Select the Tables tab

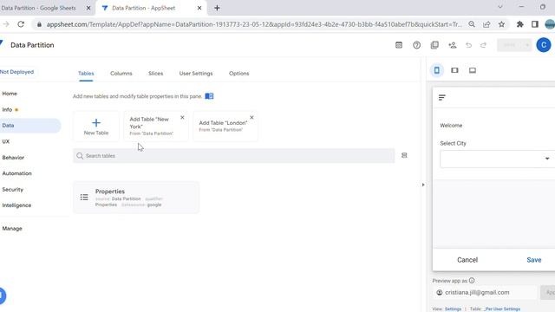[86, 73]
